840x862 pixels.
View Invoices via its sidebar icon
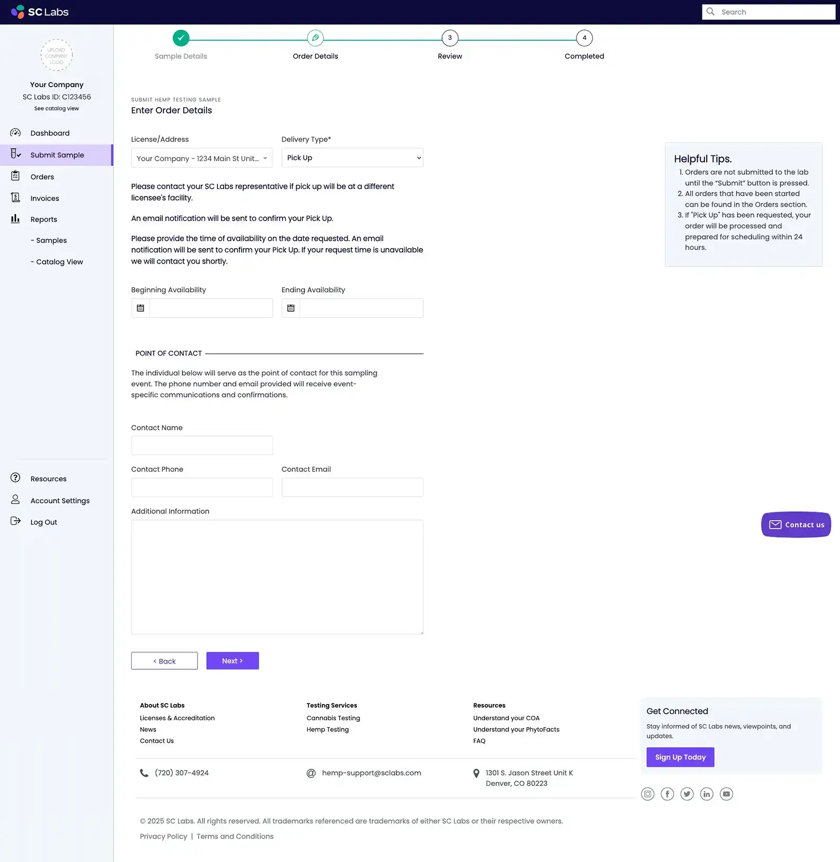15,197
